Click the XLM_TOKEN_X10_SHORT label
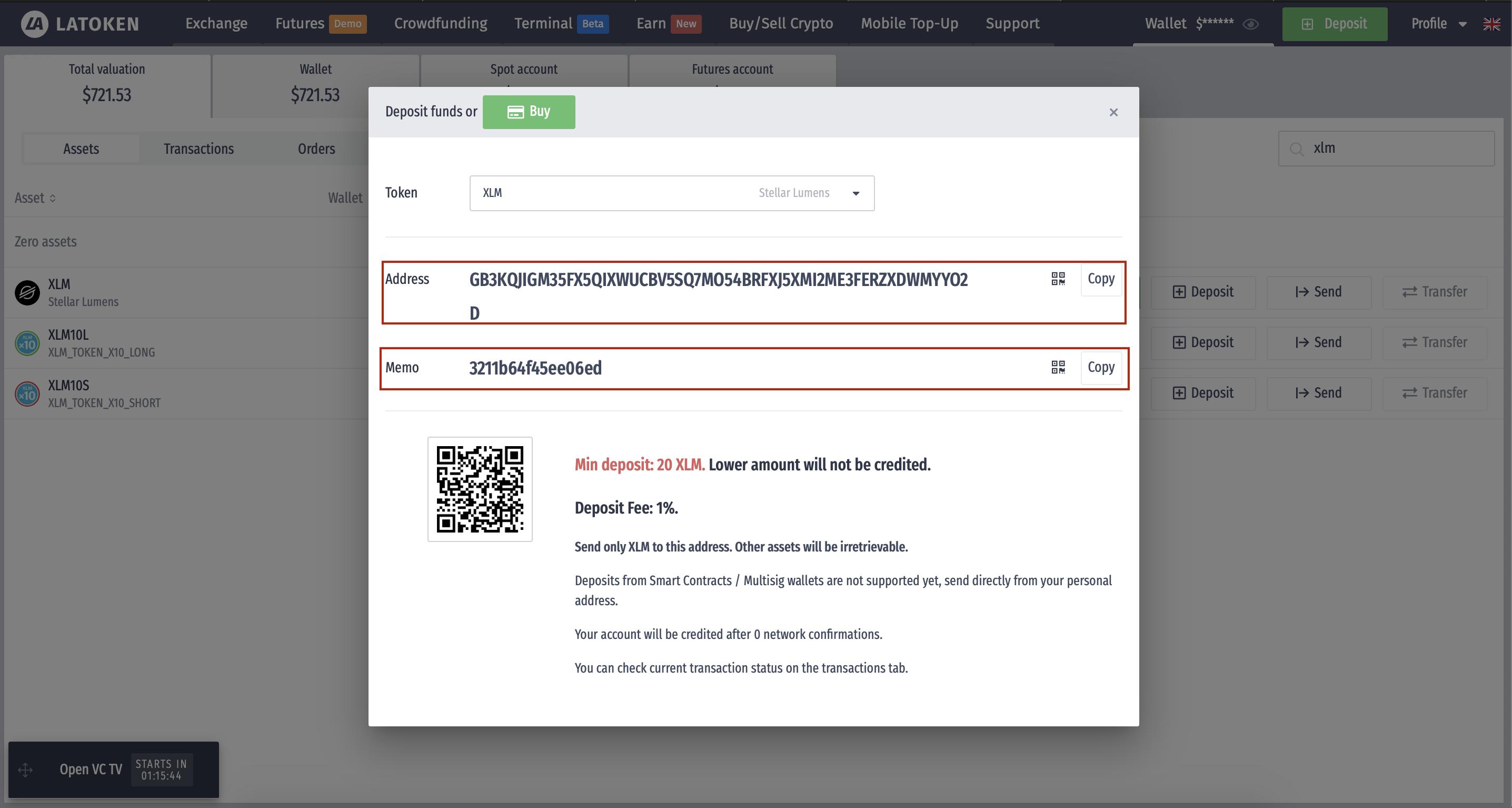Viewport: 1512px width, 808px height. pos(104,403)
